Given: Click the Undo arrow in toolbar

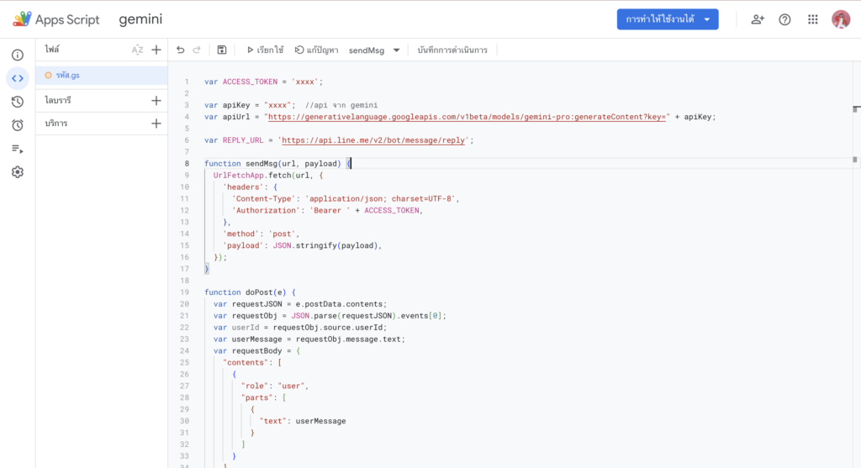Looking at the screenshot, I should 180,50.
